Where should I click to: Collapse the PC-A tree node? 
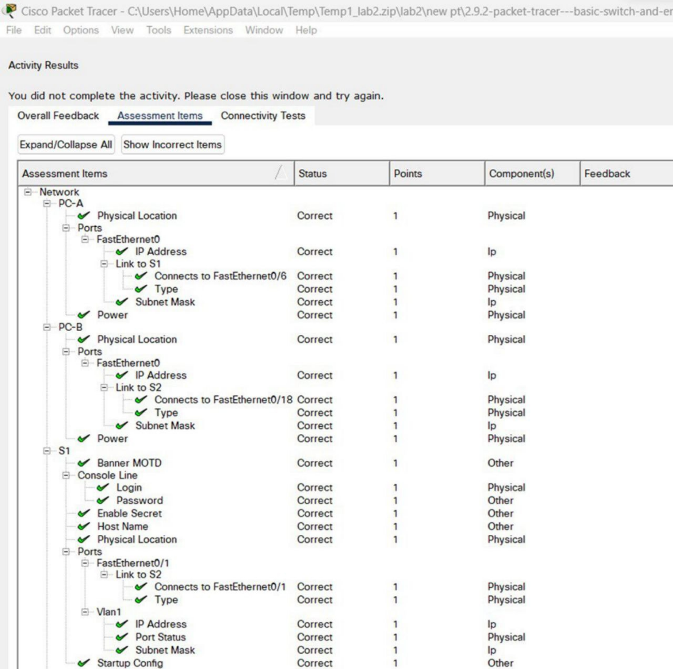[x=47, y=204]
